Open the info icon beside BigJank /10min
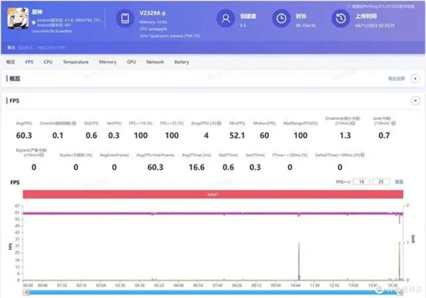Image resolution: width=426 pixels, height=298 pixels. click(x=41, y=155)
